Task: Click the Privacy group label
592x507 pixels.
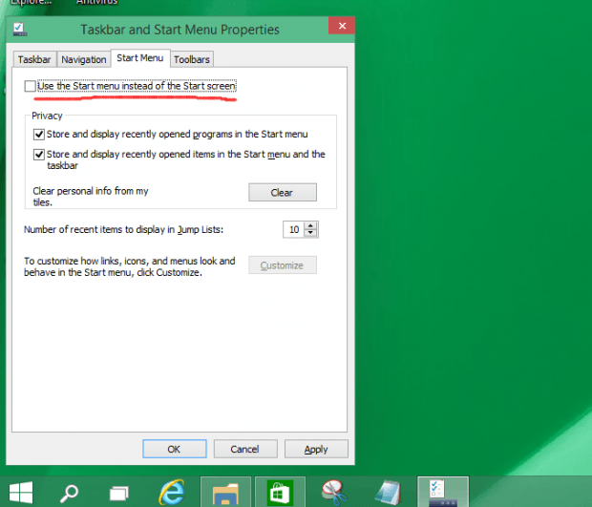Action: pyautogui.click(x=47, y=116)
